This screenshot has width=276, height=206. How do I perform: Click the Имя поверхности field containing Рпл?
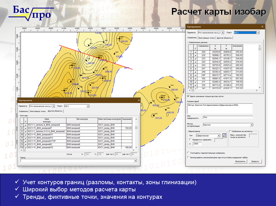pyautogui.click(x=228, y=117)
